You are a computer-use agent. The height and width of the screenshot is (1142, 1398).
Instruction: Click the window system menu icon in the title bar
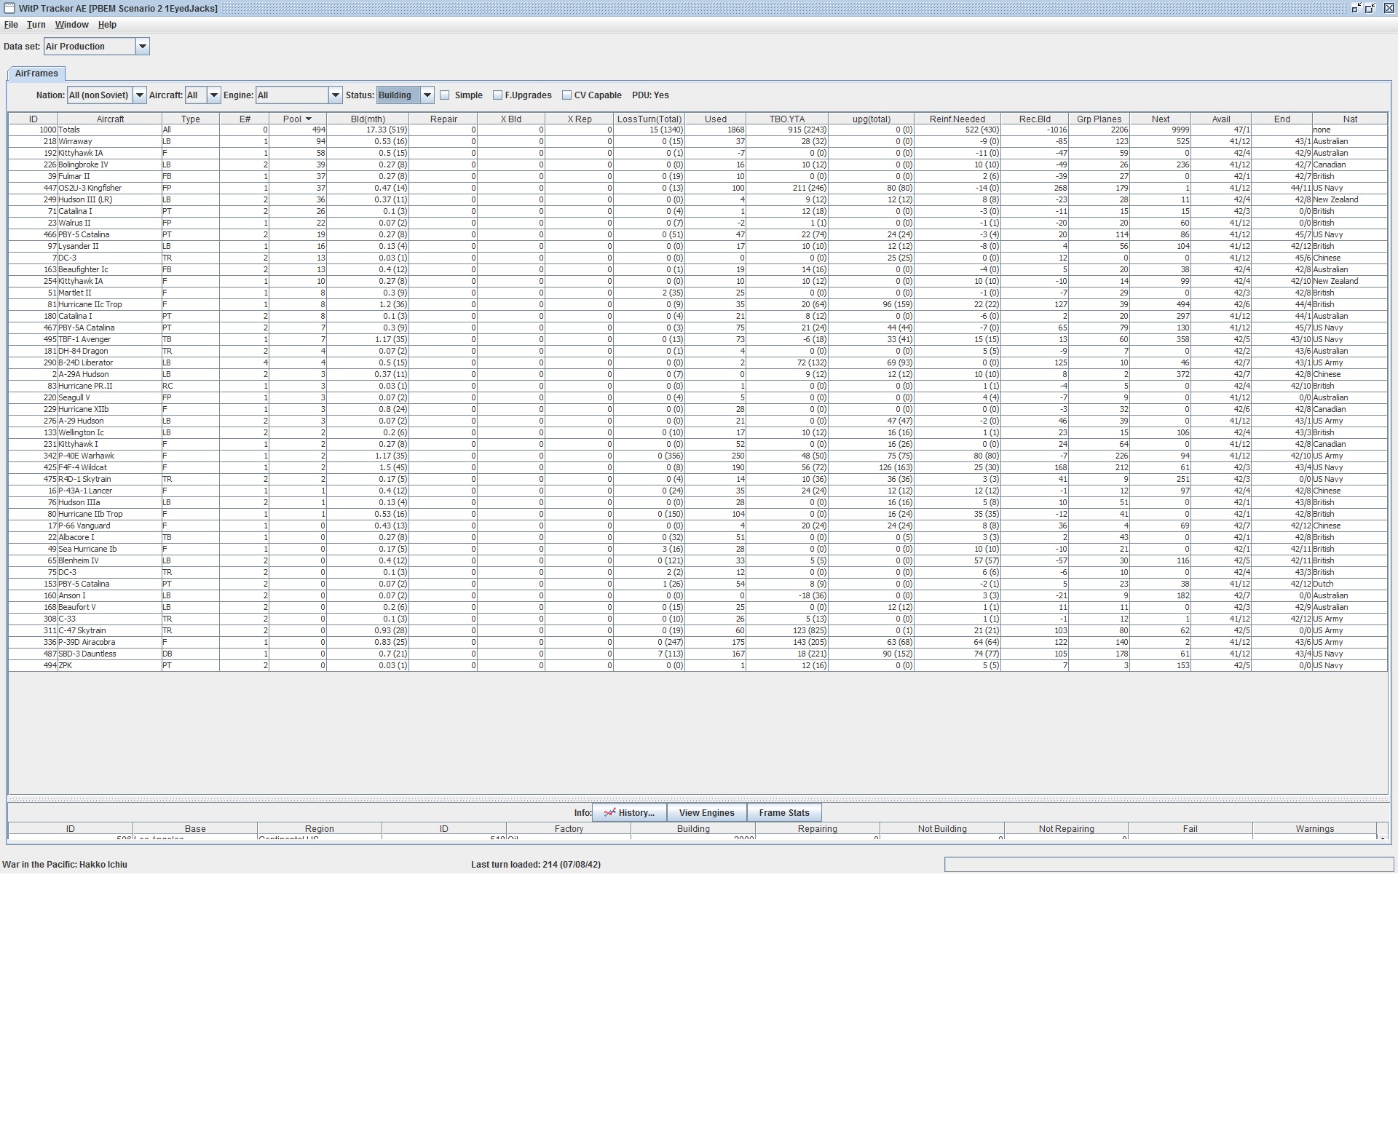[x=9, y=8]
